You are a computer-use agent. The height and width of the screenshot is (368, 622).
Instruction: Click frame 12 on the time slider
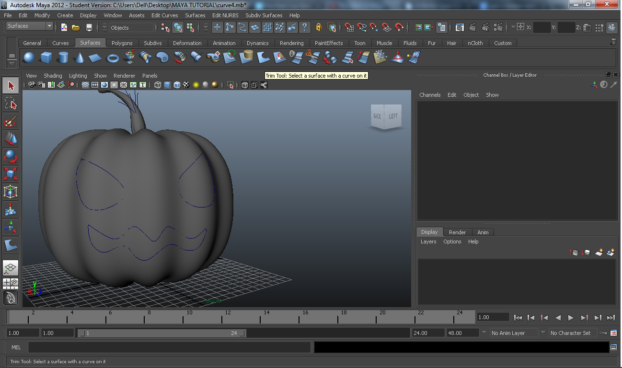(x=228, y=316)
